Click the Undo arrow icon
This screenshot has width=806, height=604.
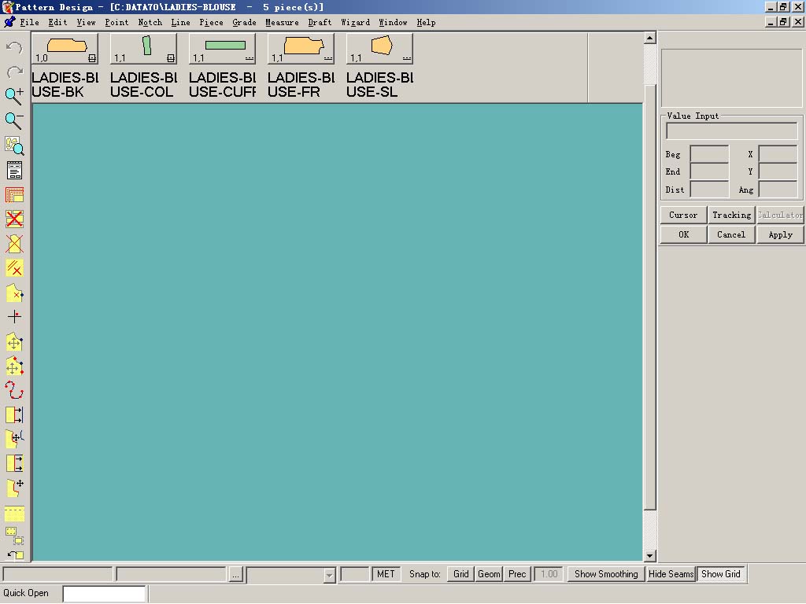[x=14, y=47]
